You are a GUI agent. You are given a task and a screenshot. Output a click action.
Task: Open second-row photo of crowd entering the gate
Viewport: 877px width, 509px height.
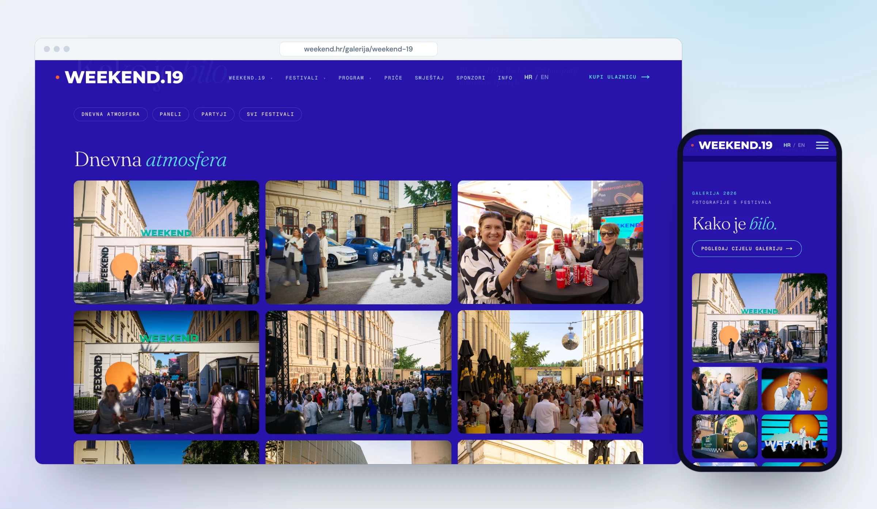pos(167,372)
